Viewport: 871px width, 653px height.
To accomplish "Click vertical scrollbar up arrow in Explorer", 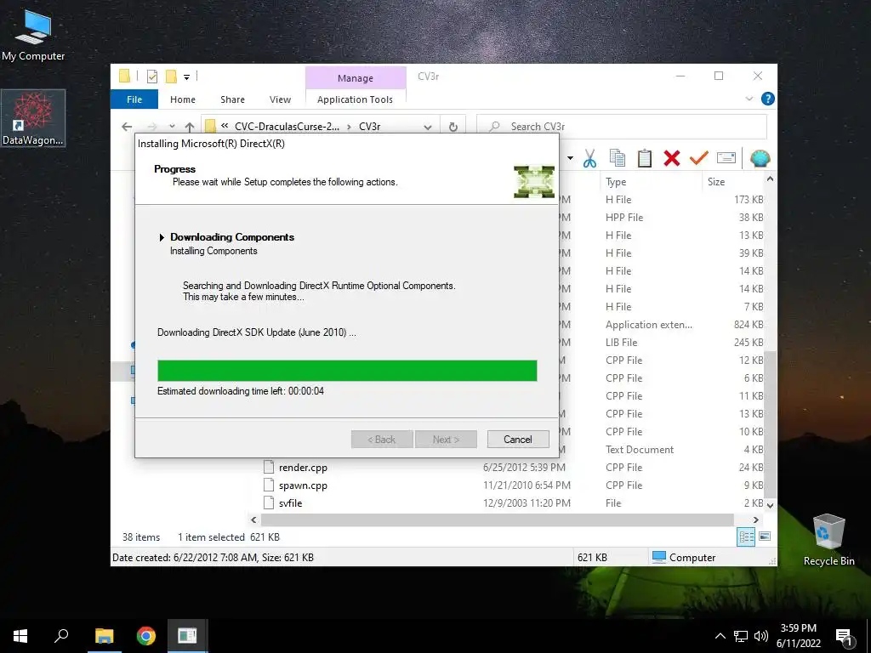I will pyautogui.click(x=770, y=179).
